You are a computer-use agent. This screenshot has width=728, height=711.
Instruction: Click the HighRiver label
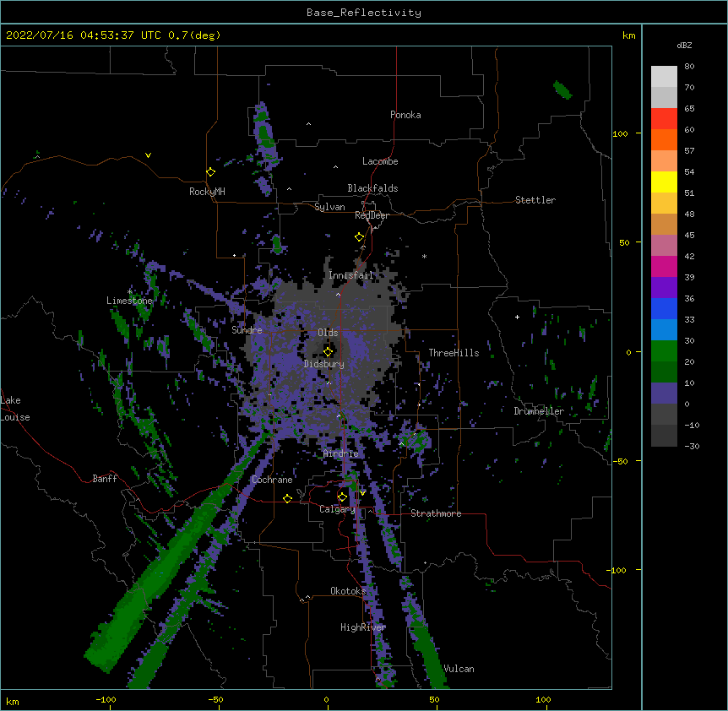click(363, 627)
